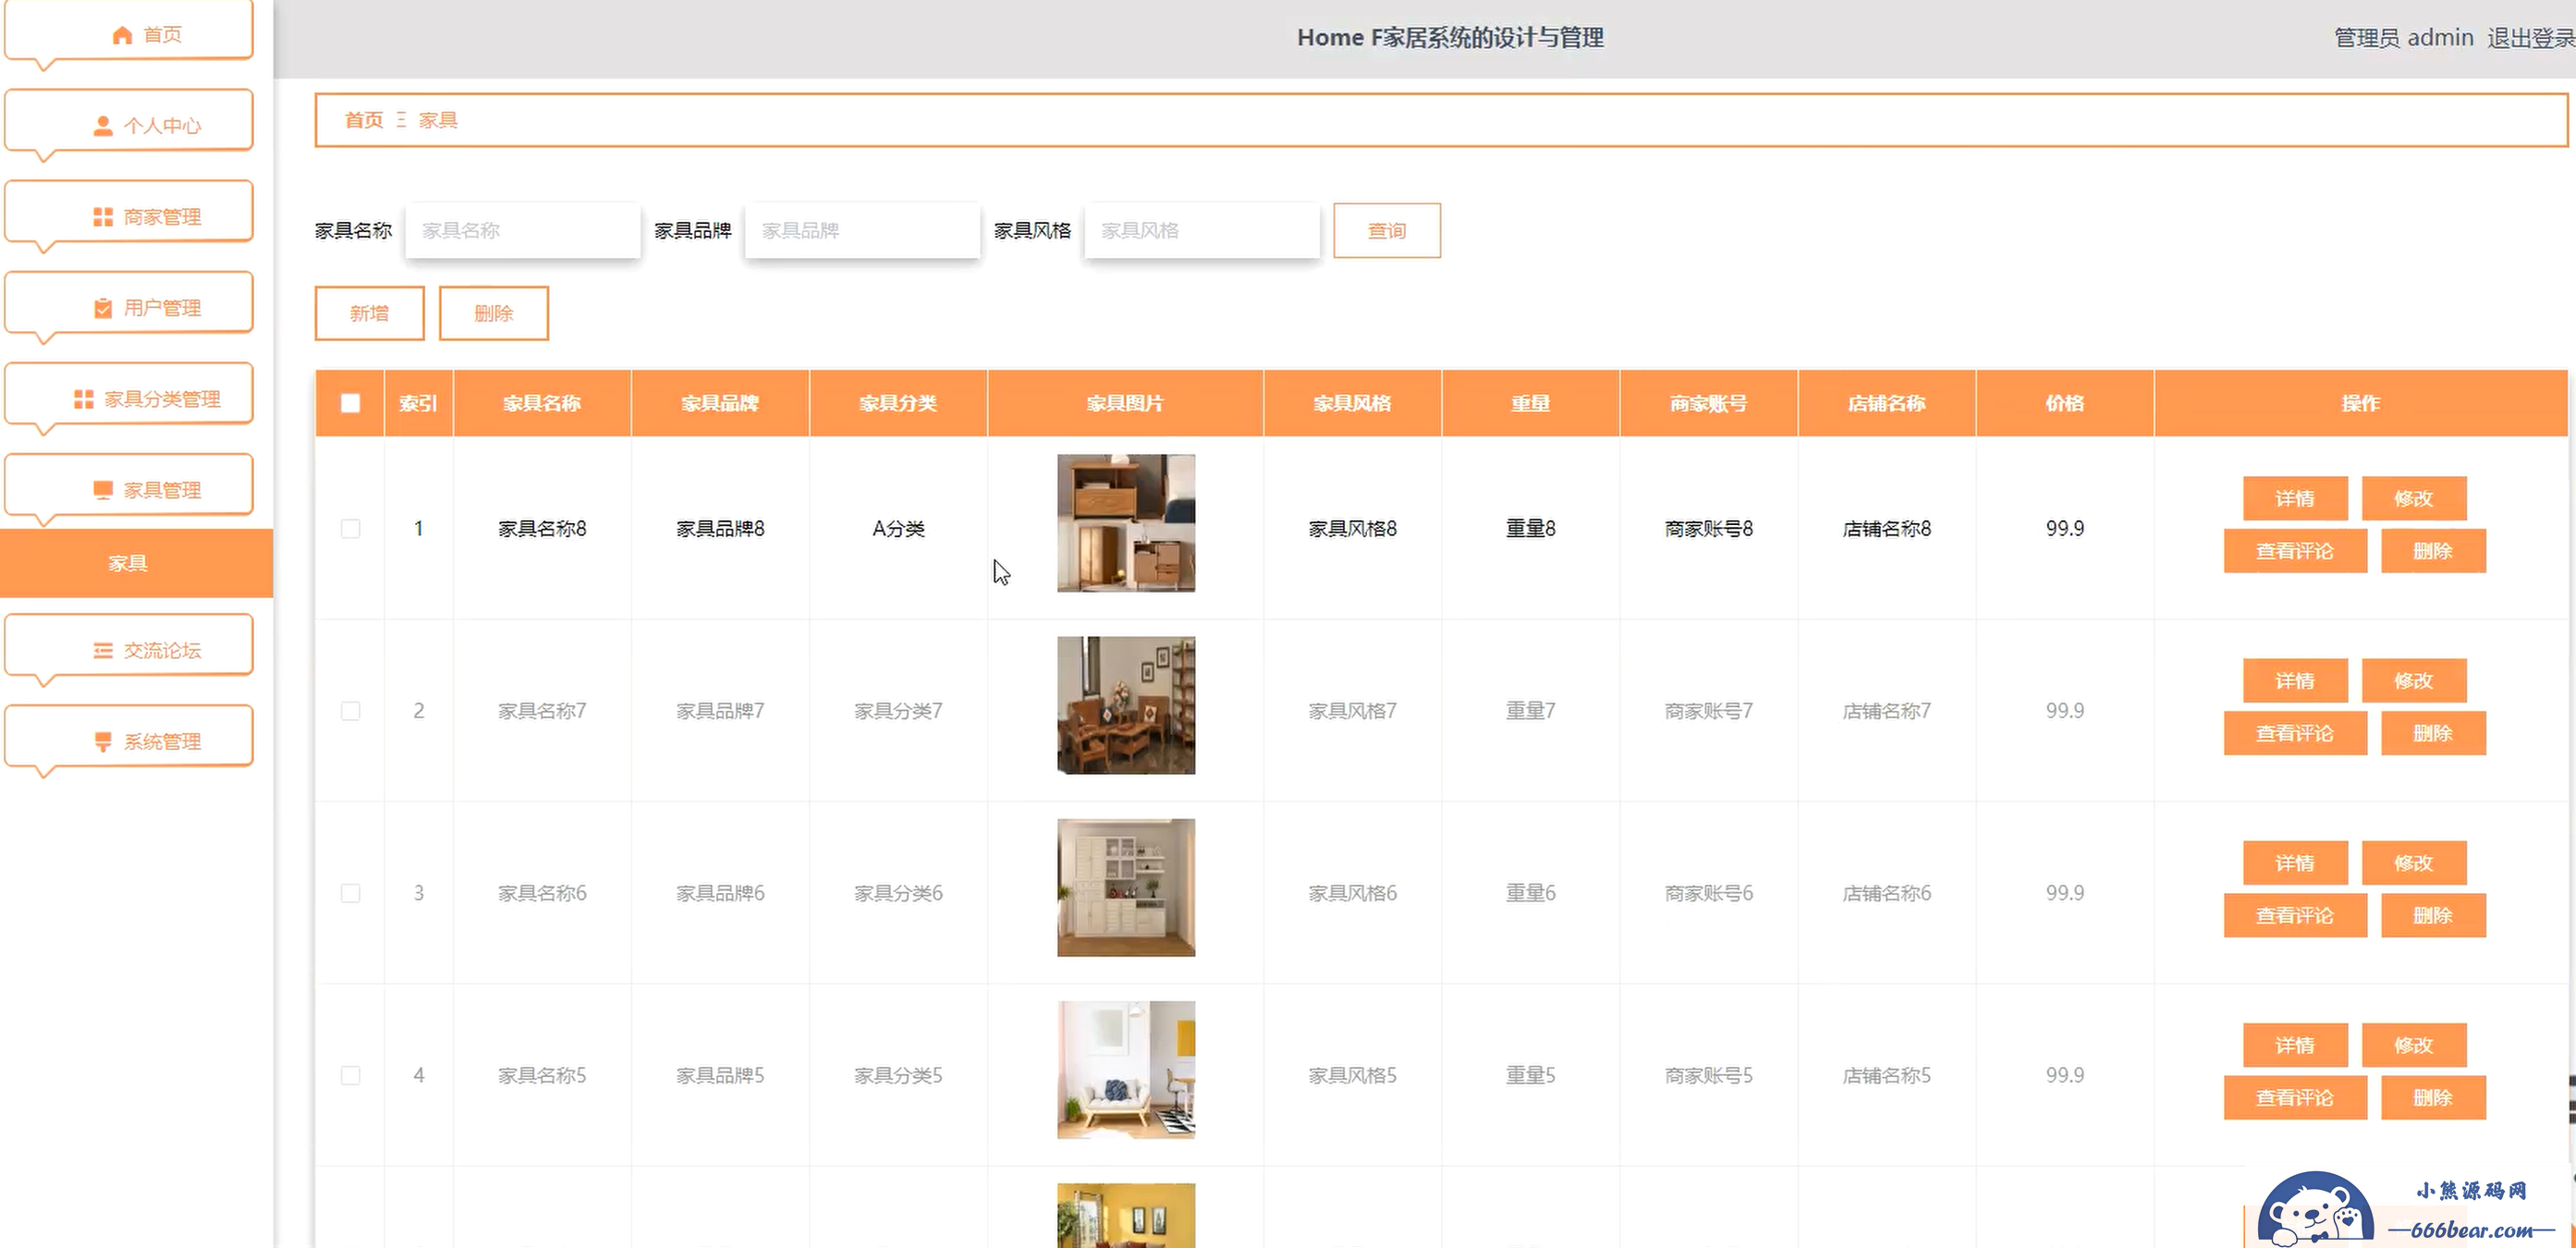Click 删除 for 家具名称5
2576x1248 pixels.
point(2433,1098)
